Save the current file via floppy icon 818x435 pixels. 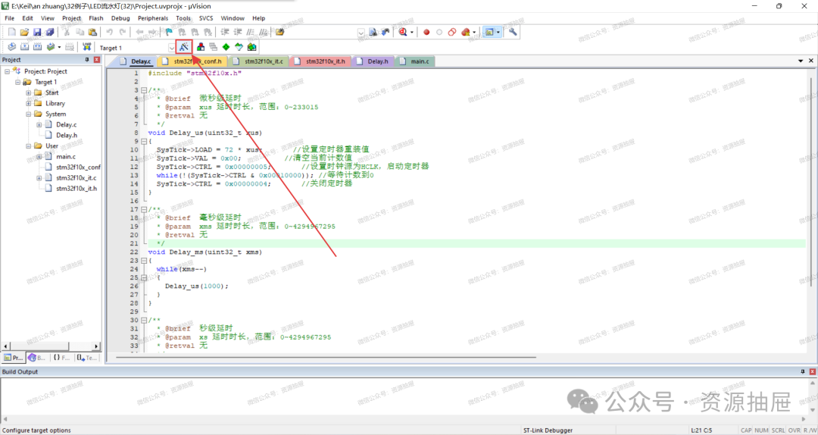tap(37, 32)
